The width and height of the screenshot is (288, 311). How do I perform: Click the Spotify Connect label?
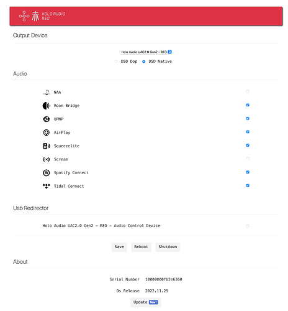pyautogui.click(x=71, y=173)
